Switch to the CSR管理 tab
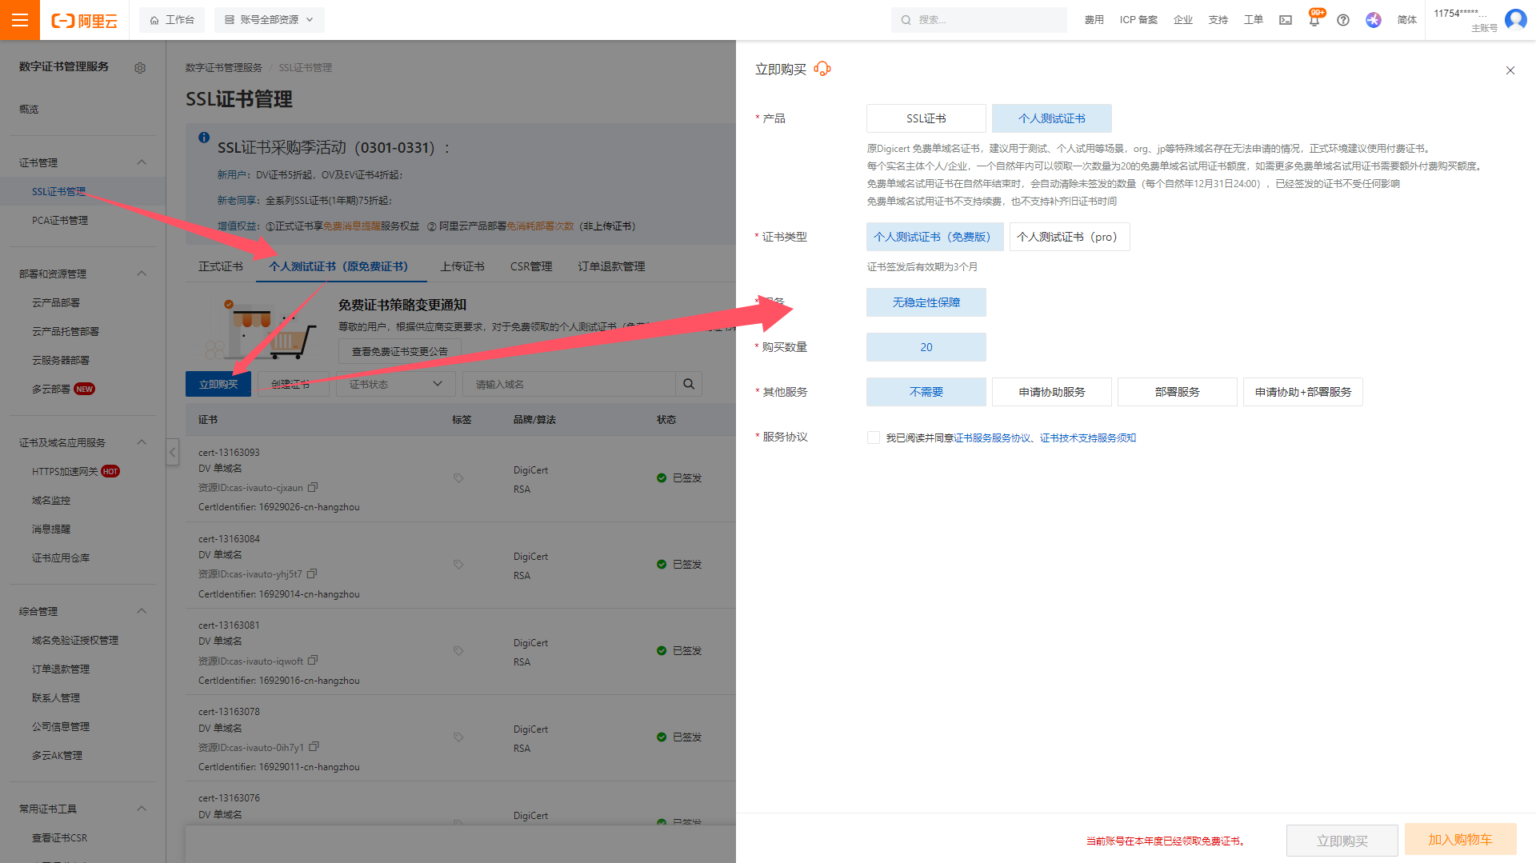The height and width of the screenshot is (863, 1536). 531,266
